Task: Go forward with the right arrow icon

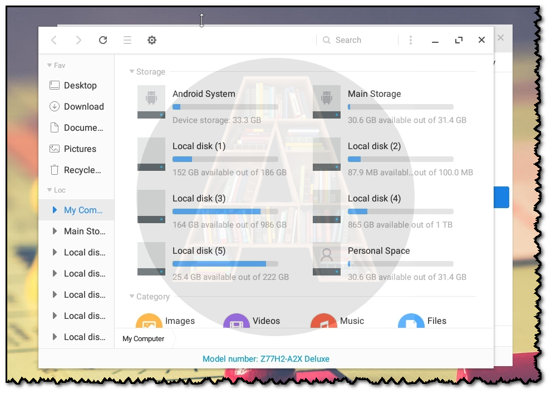Action: [78, 40]
